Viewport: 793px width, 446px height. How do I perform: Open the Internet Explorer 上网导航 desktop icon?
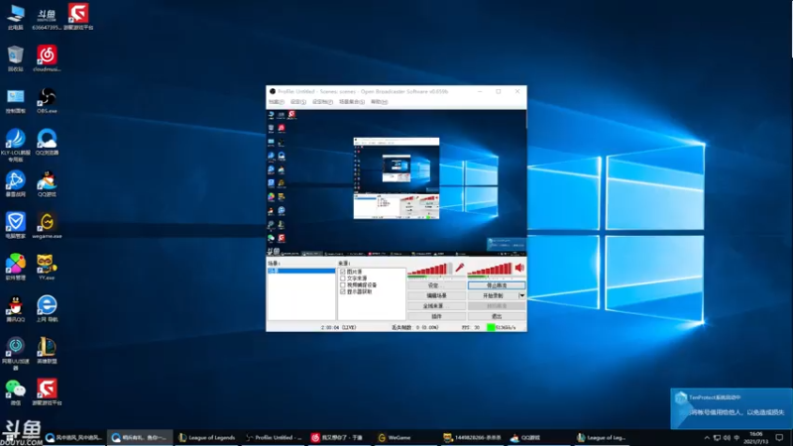47,309
